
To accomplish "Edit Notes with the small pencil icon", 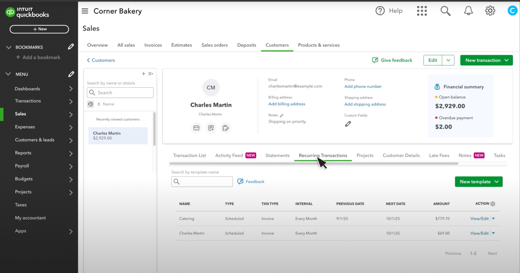I will coord(281,115).
